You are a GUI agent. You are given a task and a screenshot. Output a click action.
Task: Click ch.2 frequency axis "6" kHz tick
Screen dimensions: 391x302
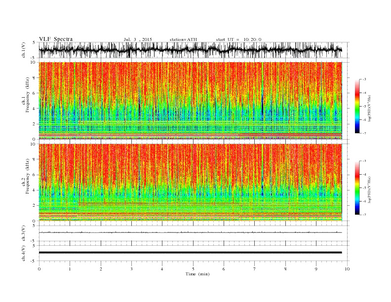click(35, 175)
